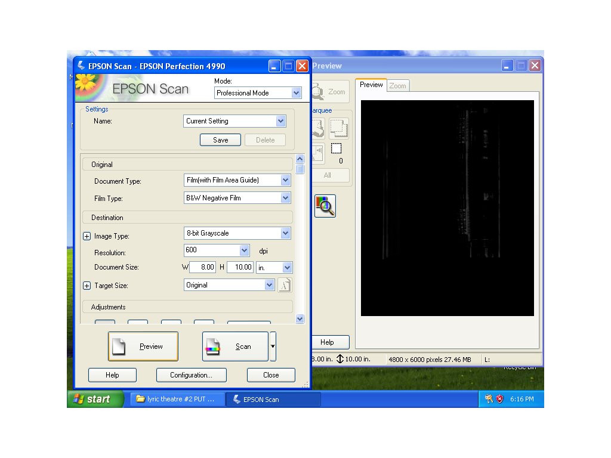Image resolution: width=611 pixels, height=458 pixels.
Task: Click the Close button at dialog bottom
Action: (271, 375)
